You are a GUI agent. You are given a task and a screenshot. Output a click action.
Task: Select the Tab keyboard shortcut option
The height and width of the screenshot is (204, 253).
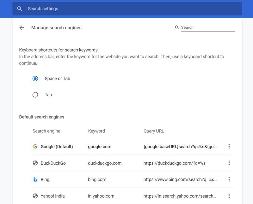pos(35,95)
